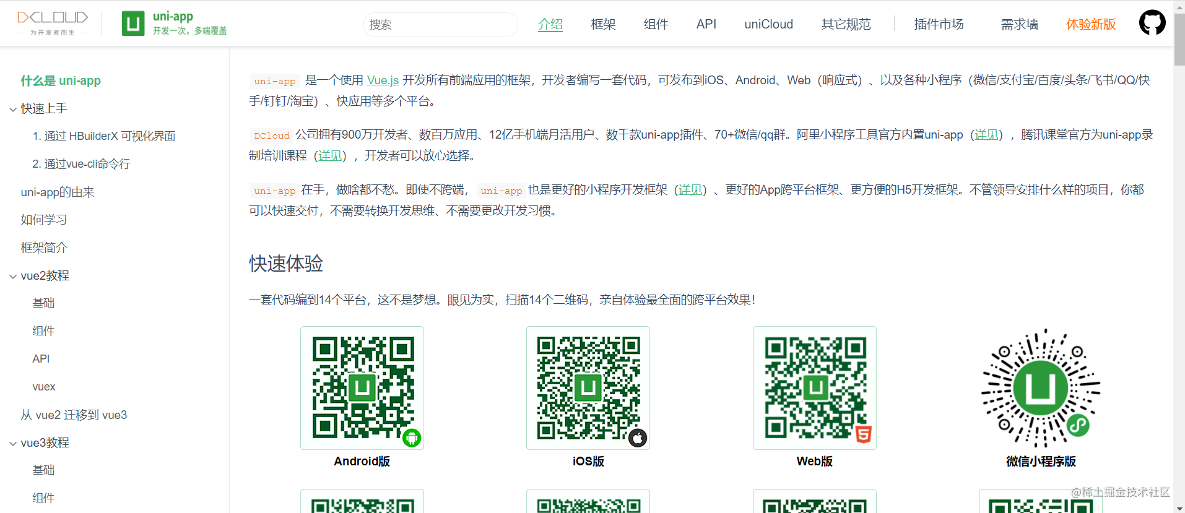Click the iOS版 QR code
This screenshot has height=513, width=1185.
(x=588, y=388)
